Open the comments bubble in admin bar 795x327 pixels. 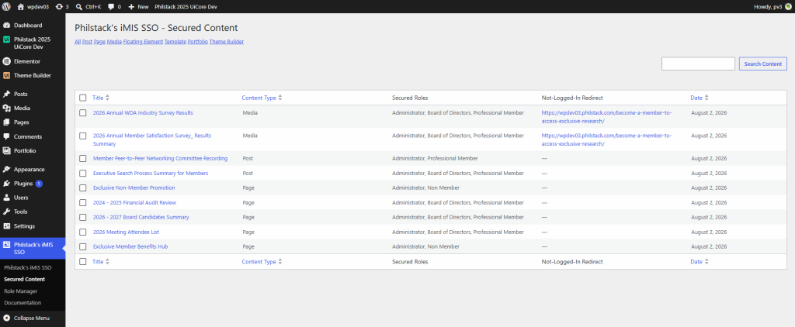pyautogui.click(x=111, y=6)
